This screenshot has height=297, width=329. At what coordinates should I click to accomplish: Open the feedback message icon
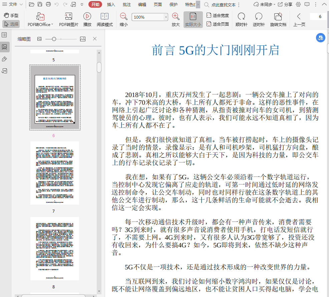[307, 4]
